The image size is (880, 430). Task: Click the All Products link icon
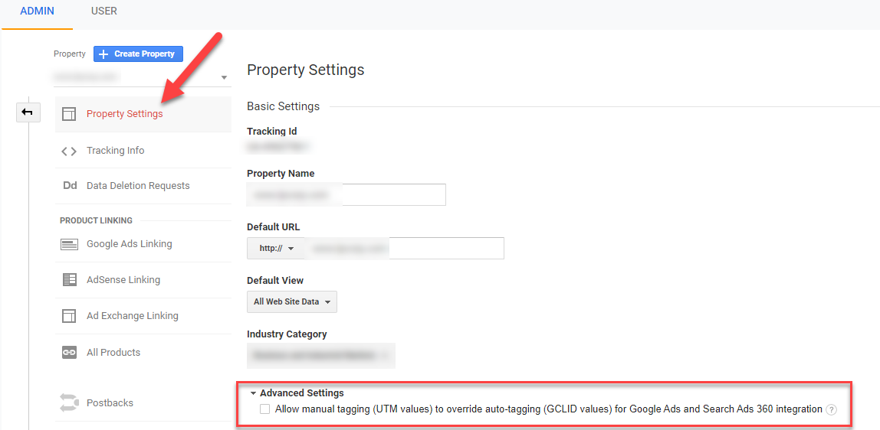coord(69,353)
